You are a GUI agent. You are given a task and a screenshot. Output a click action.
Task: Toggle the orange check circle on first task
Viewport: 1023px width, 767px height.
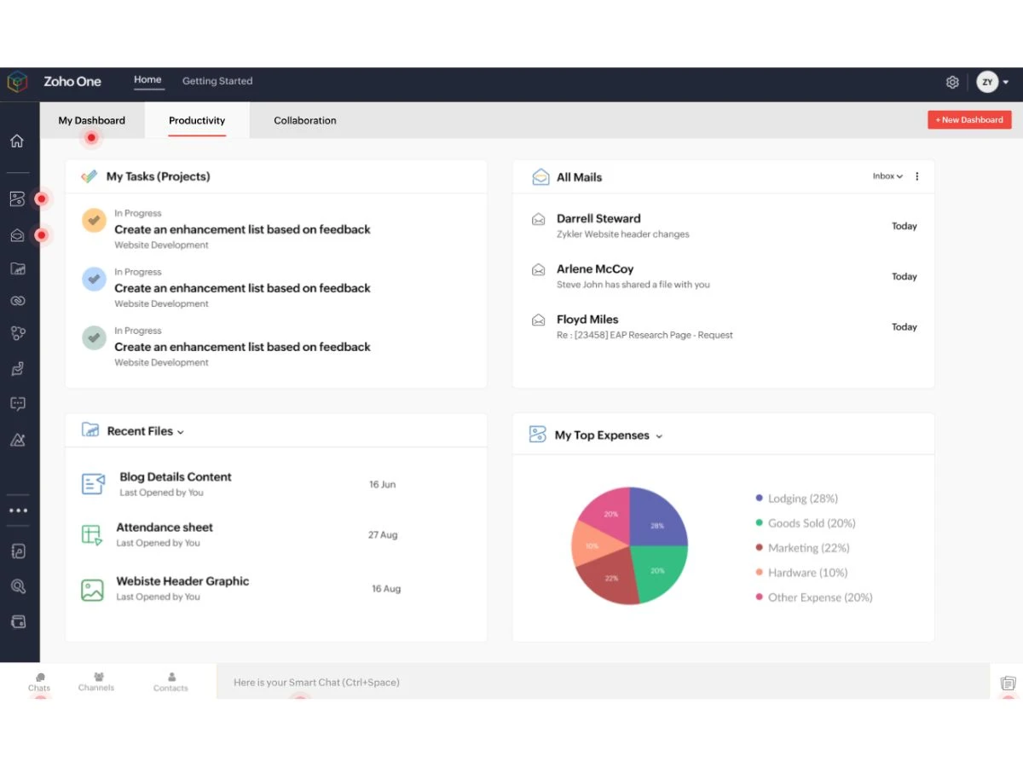coord(94,220)
